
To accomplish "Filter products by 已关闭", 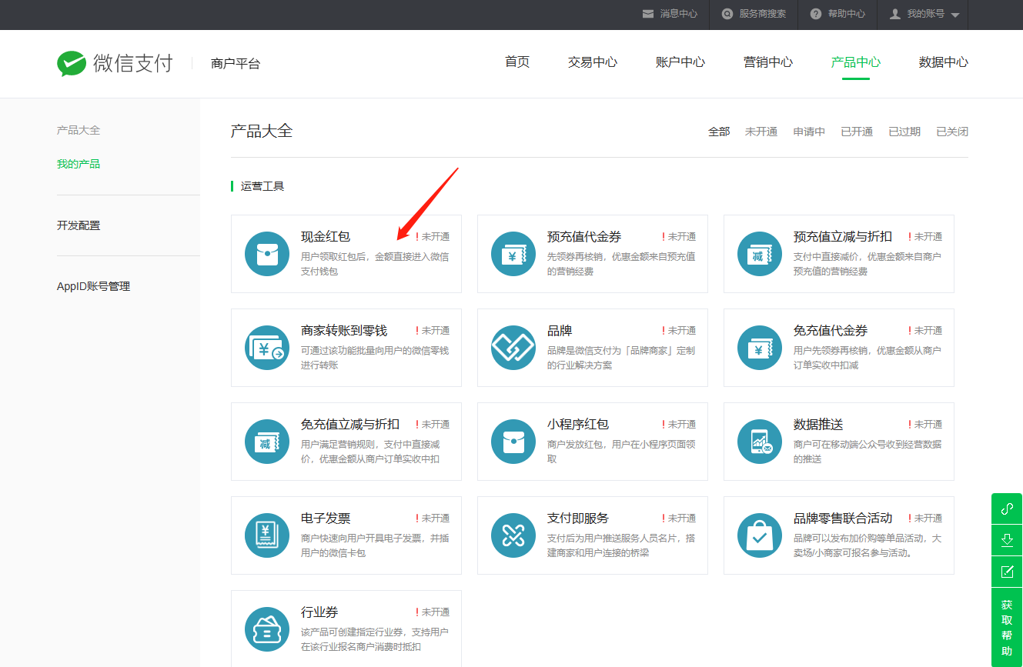I will (x=952, y=132).
